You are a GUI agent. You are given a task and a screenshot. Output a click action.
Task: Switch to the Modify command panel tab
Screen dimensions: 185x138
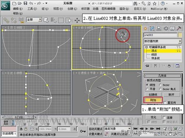click(152, 29)
